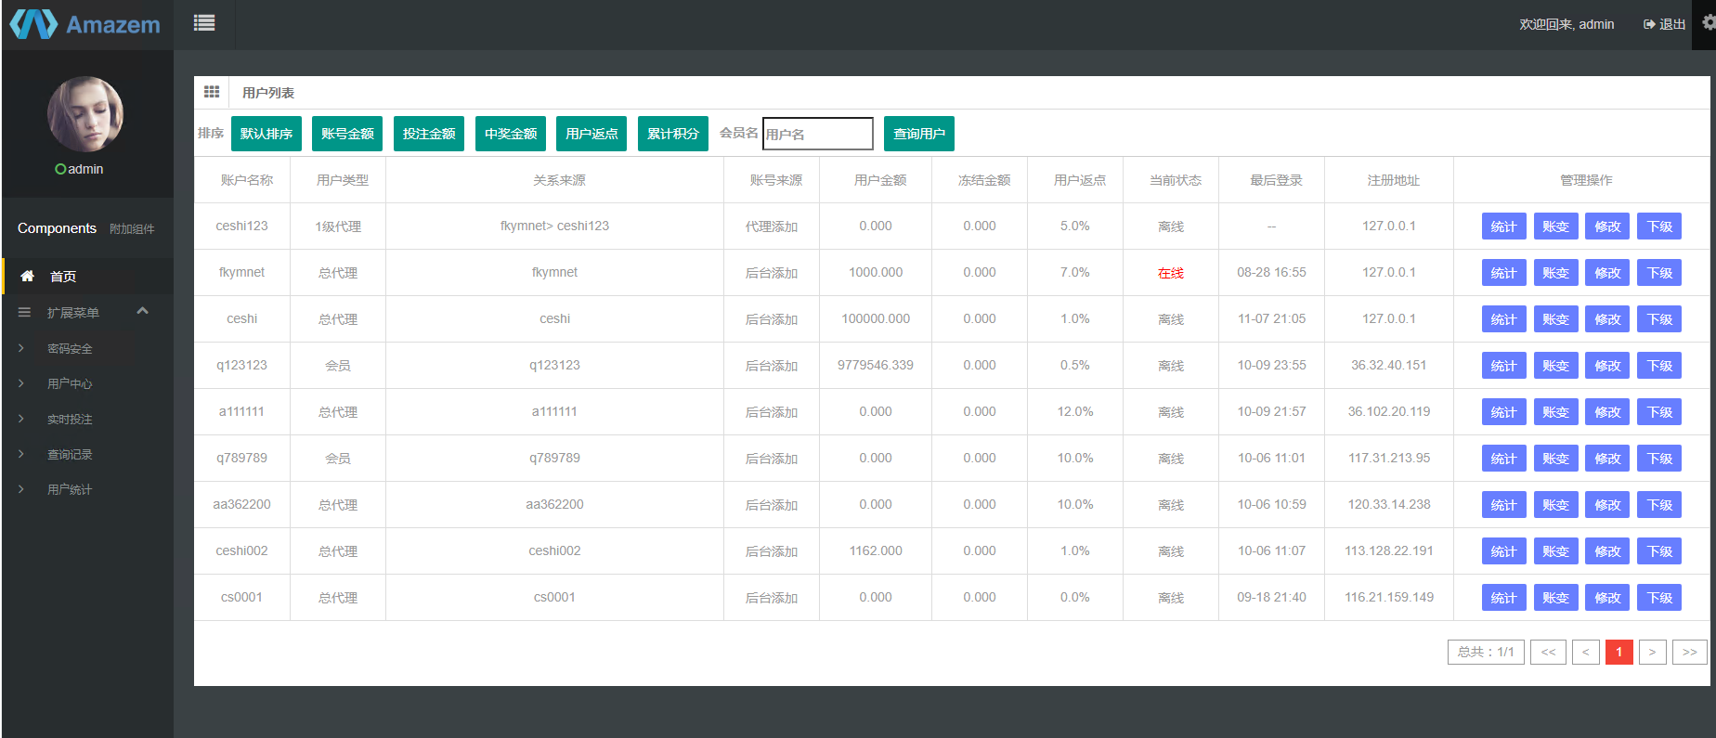
Task: Expand the 密码安全 sidebar item
Action: point(70,349)
